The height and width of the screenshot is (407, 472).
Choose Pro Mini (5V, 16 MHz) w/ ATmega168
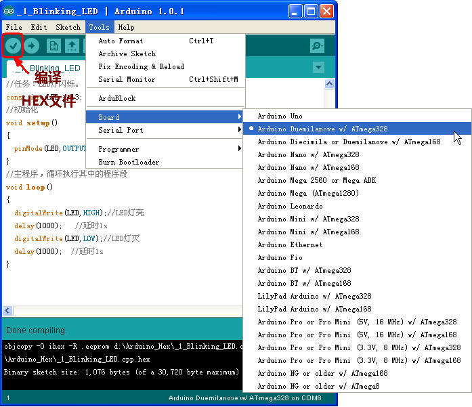coord(357,335)
